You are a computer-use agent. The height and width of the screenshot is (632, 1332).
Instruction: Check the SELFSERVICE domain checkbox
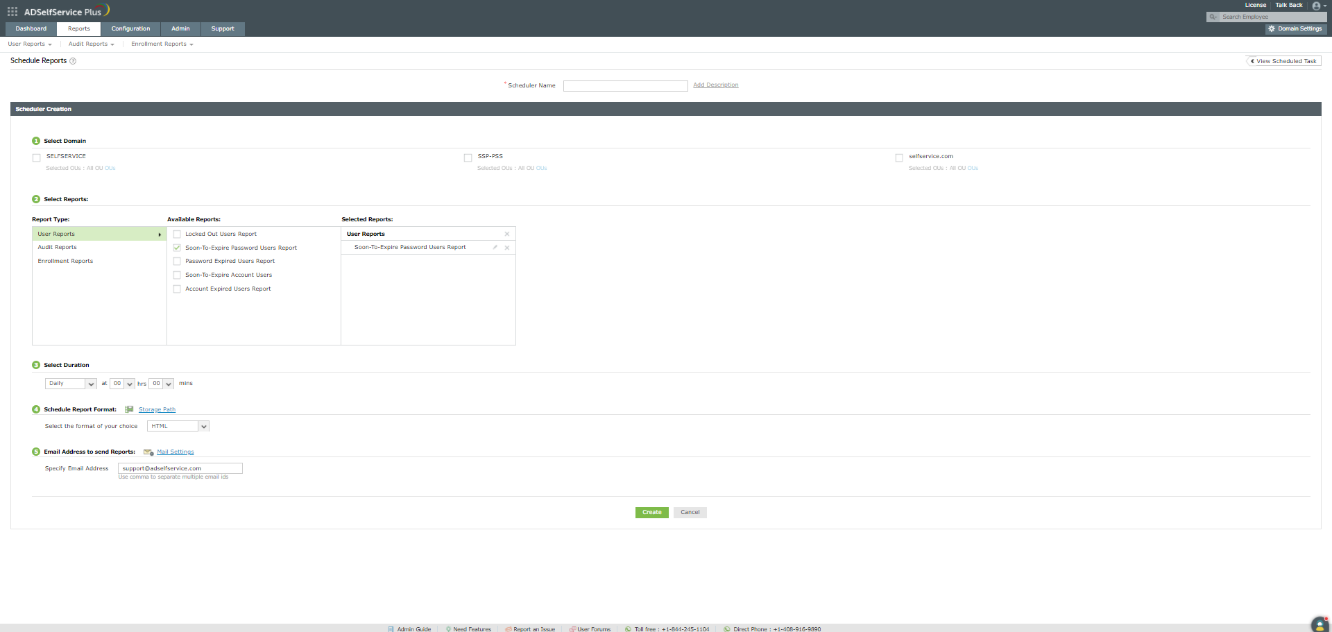(x=37, y=158)
